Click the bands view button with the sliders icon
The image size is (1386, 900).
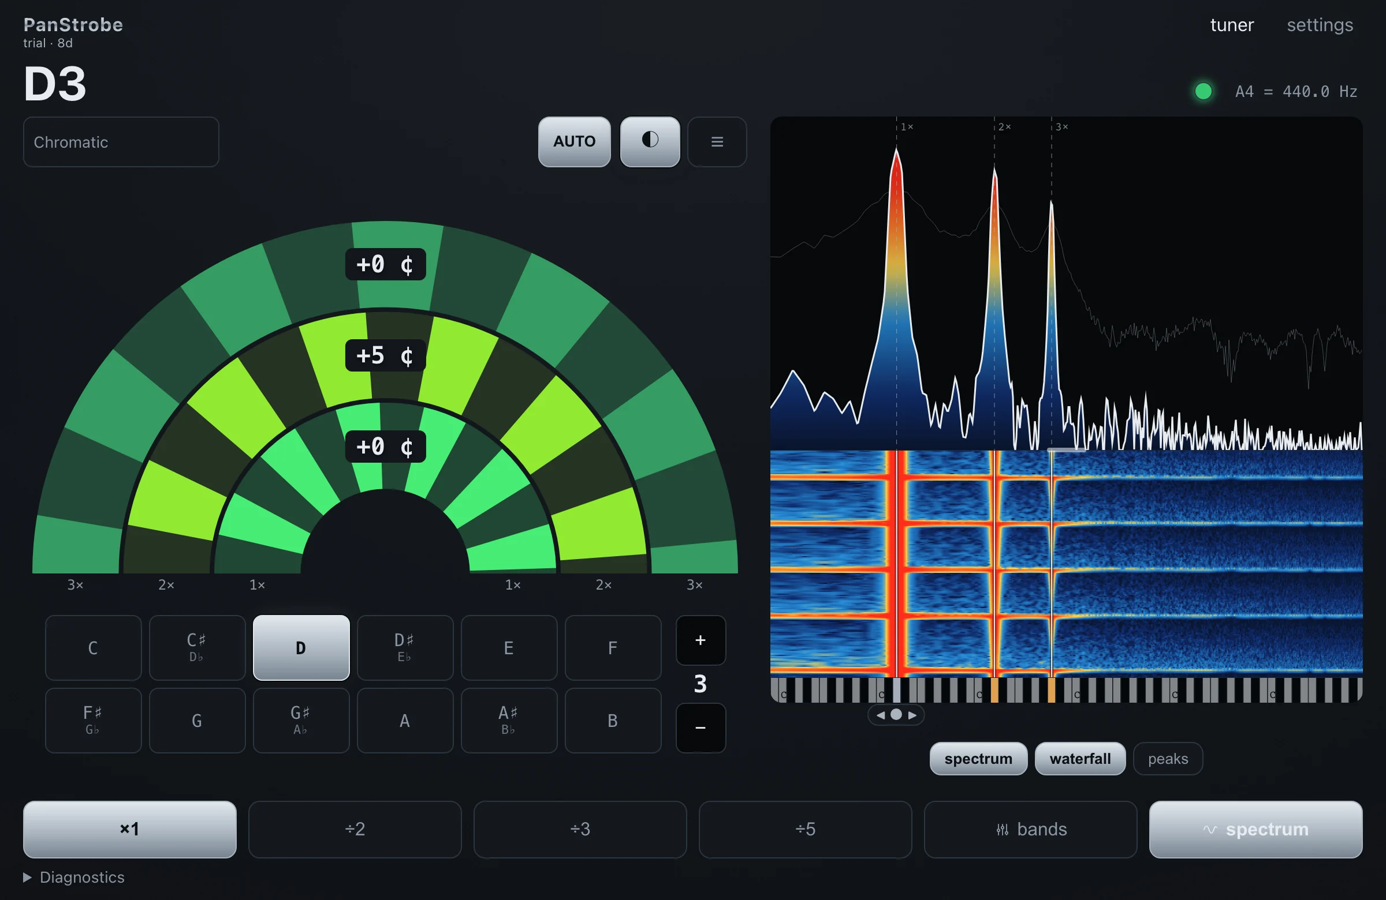[1030, 829]
